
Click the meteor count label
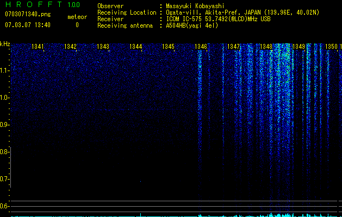point(77,17)
